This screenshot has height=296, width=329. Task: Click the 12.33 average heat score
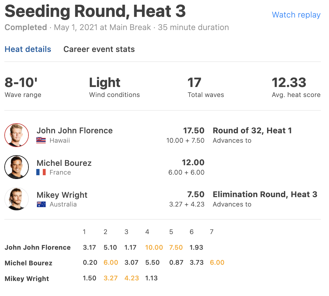pos(289,83)
